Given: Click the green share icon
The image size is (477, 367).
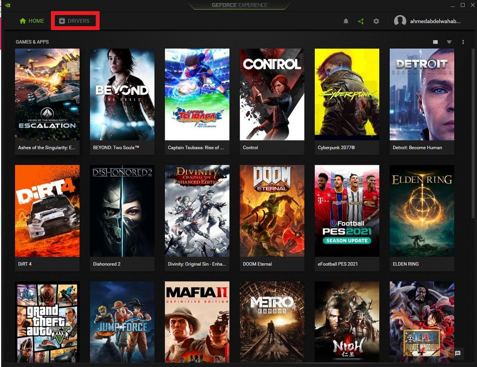Looking at the screenshot, I should 361,21.
